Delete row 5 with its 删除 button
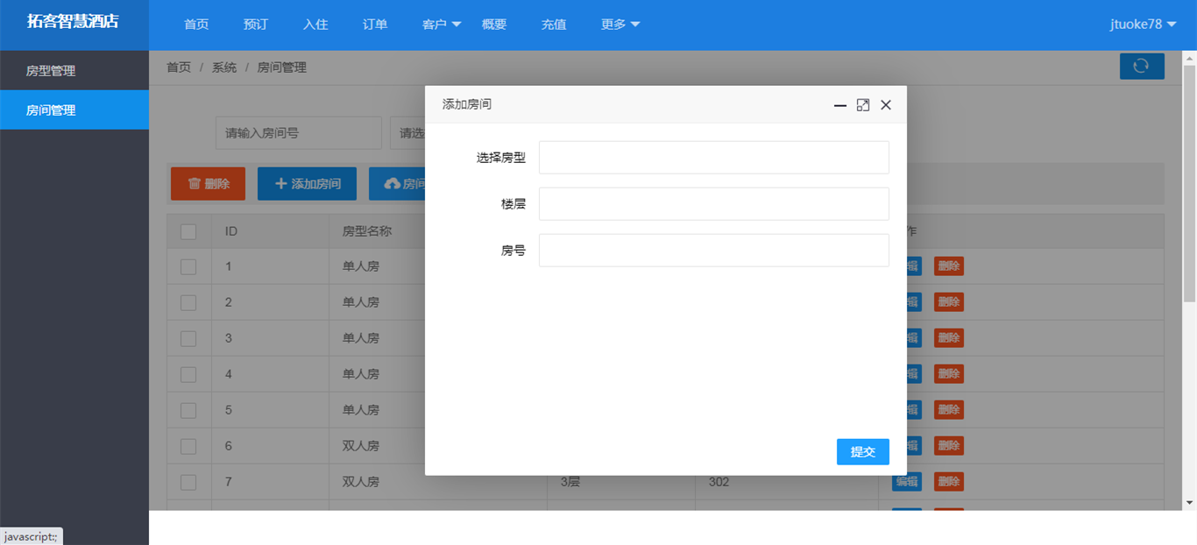Image resolution: width=1197 pixels, height=545 pixels. click(949, 410)
